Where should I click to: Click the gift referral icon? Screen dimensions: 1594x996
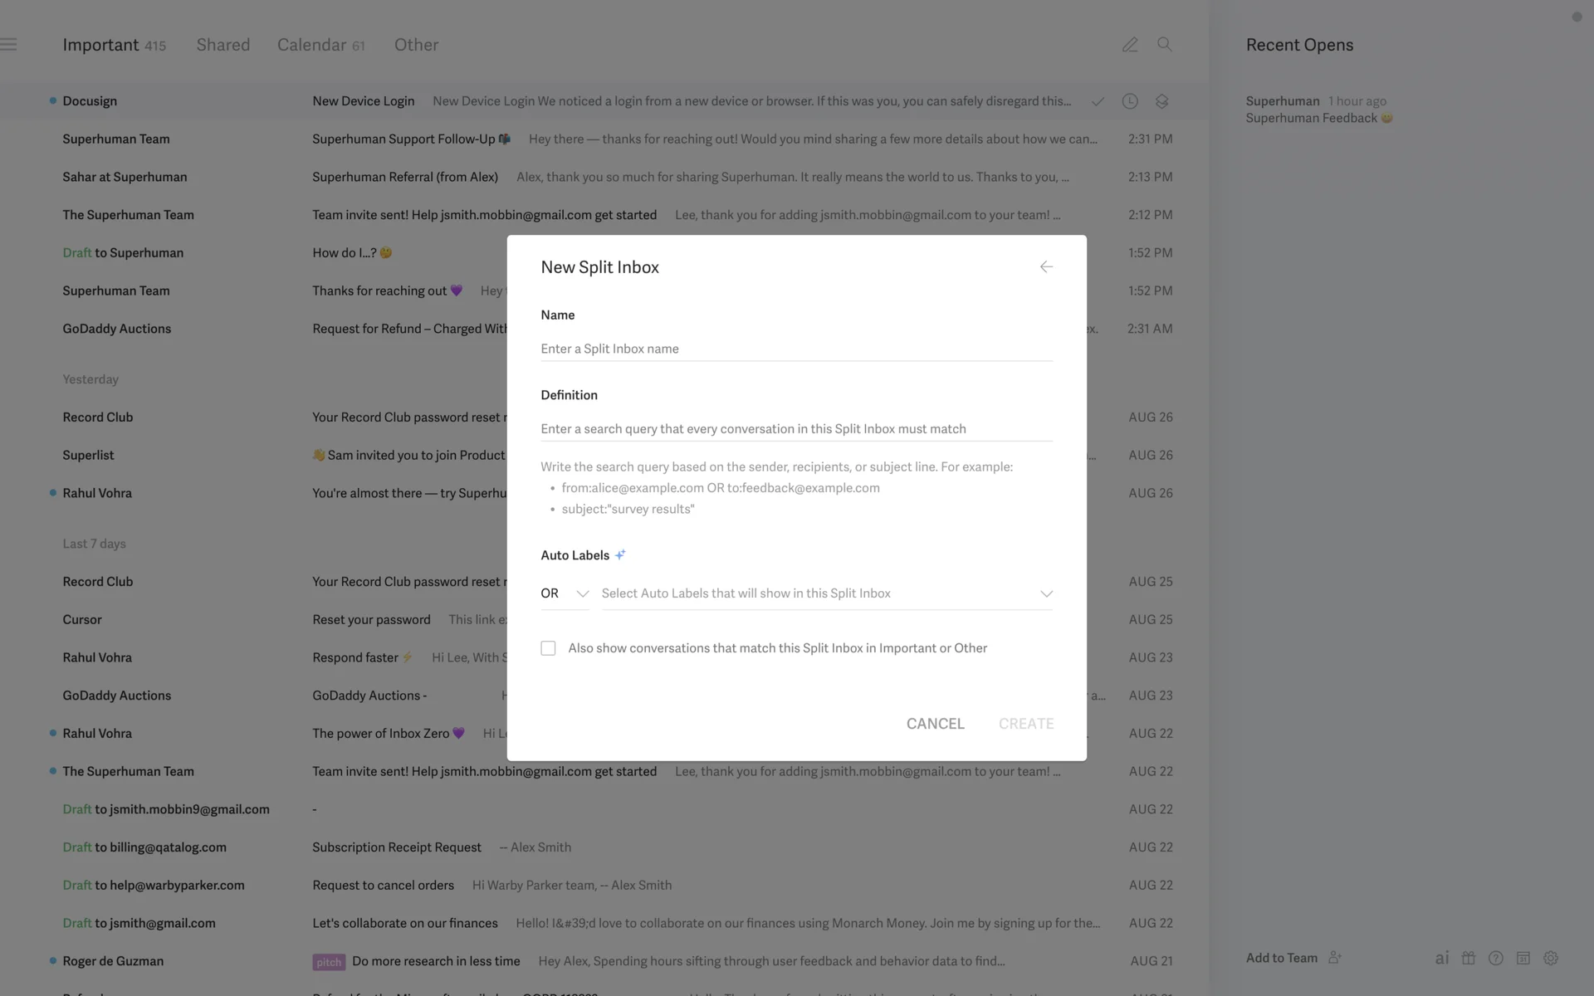[x=1469, y=958]
